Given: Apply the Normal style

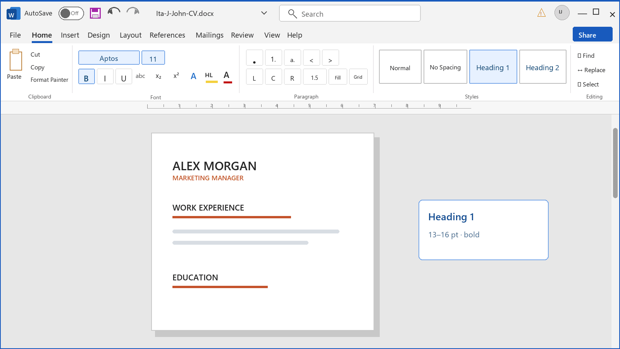Looking at the screenshot, I should (x=400, y=67).
